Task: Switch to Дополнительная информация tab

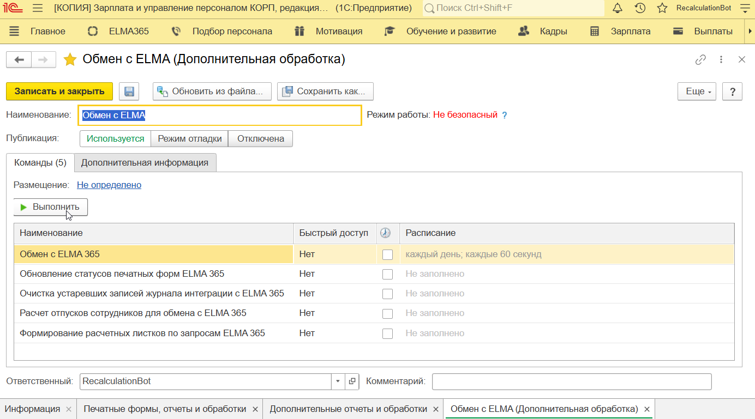Action: point(145,162)
